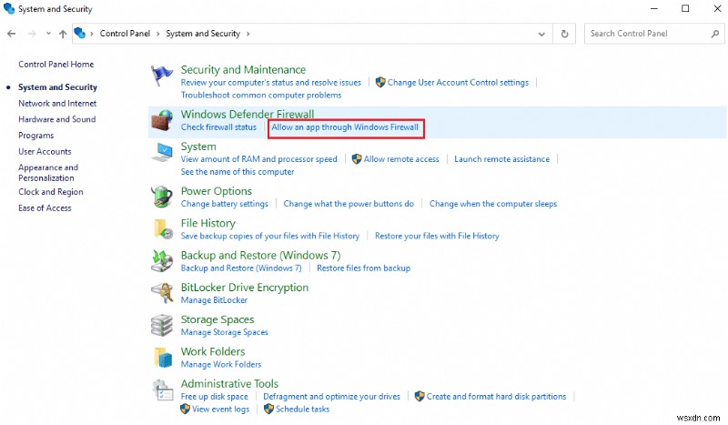
Task: Click the File History icon
Action: (x=162, y=228)
